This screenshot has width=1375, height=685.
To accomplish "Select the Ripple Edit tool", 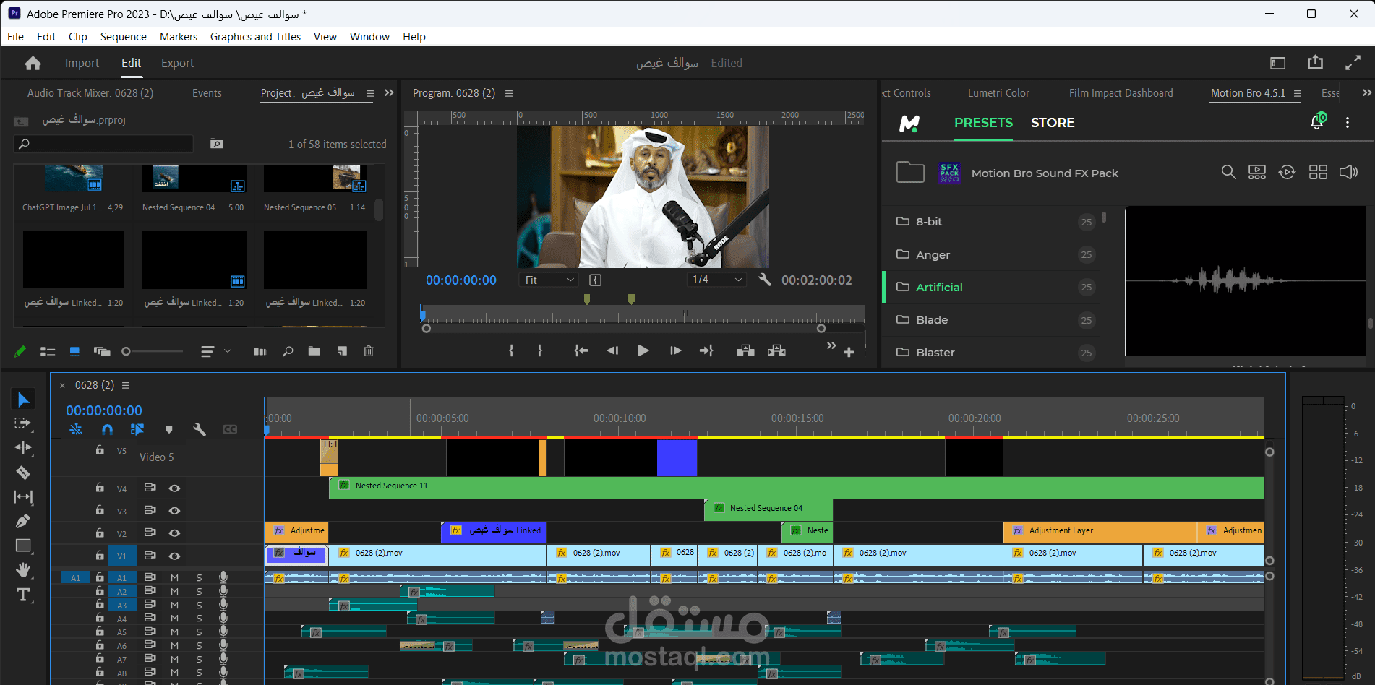I will point(23,448).
